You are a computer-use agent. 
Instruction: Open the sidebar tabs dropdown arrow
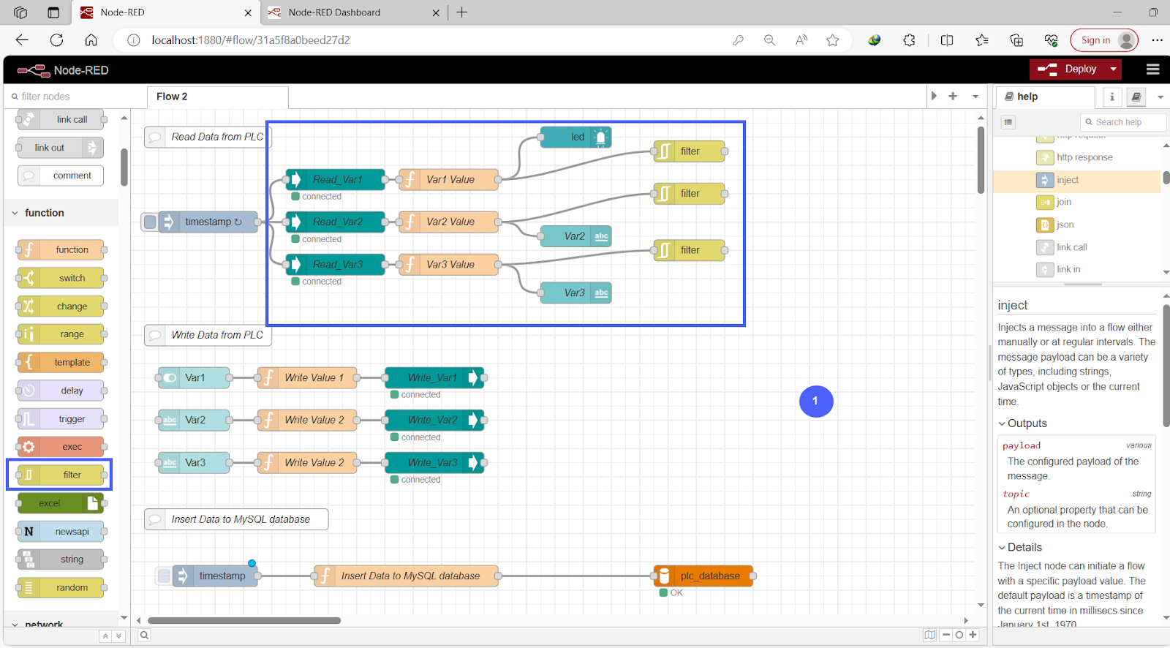pyautogui.click(x=1160, y=97)
